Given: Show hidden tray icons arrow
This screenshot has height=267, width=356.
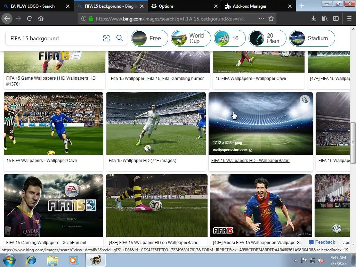Looking at the screenshot, I should point(296,260).
